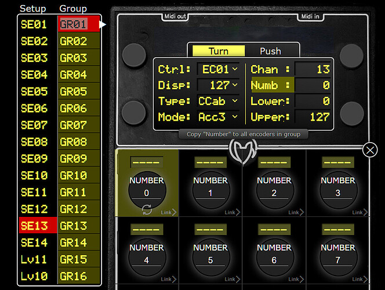
Task: Click the Link arrow for encoder NUMBER 2
Action: coord(296,212)
